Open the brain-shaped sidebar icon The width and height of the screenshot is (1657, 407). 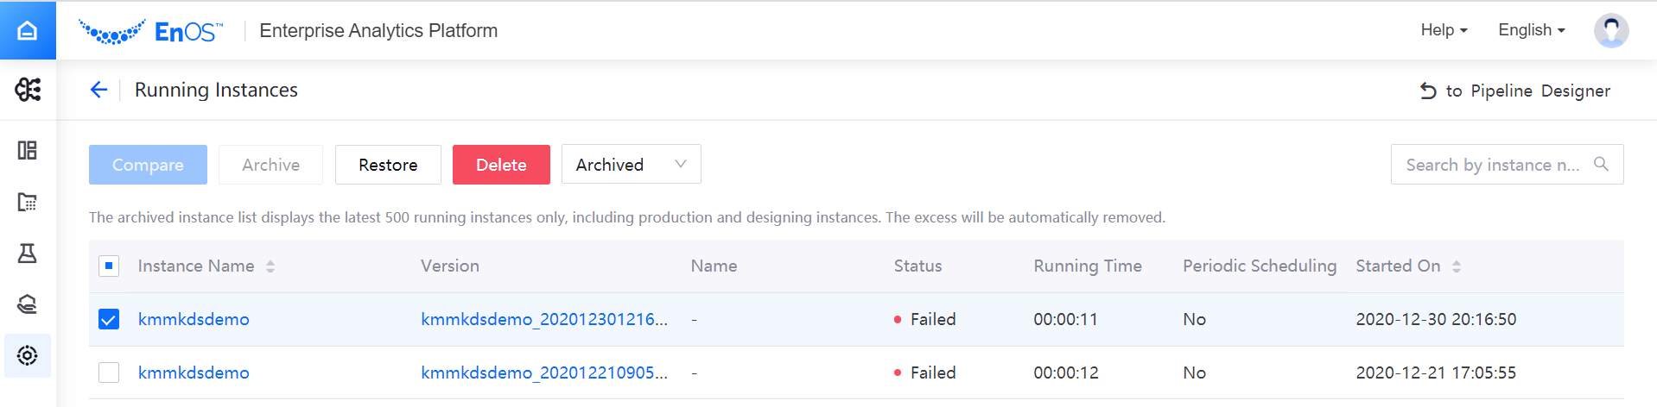click(28, 90)
